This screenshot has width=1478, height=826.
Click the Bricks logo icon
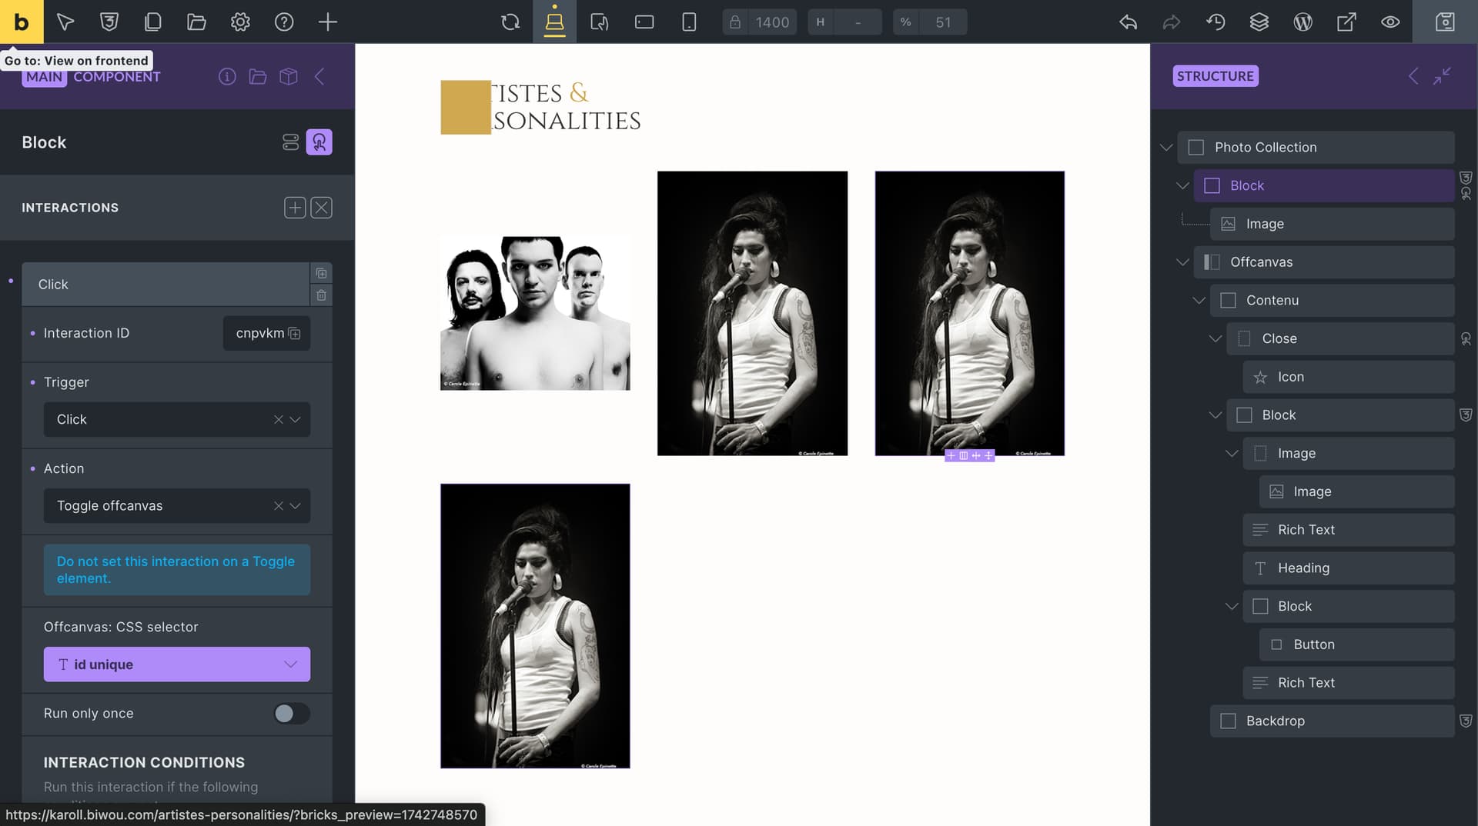point(22,22)
